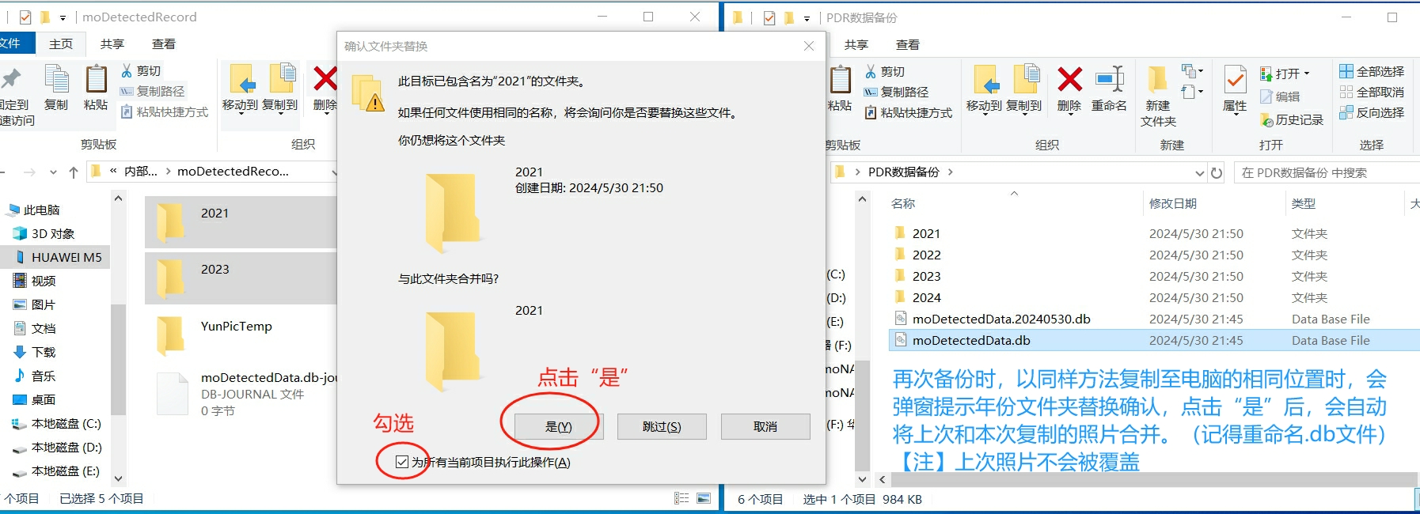
Task: Click the Cut scissors icon in left window
Action: click(x=127, y=71)
